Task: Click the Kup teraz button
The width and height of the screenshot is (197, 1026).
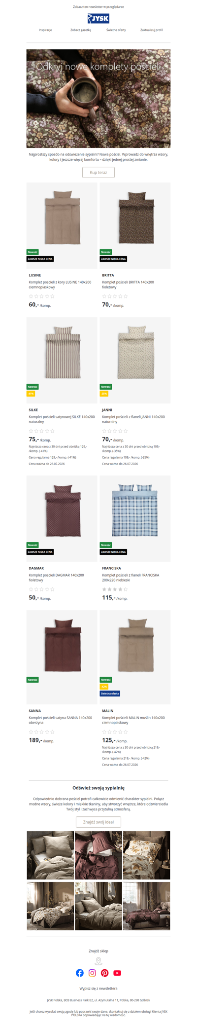Action: click(x=98, y=172)
